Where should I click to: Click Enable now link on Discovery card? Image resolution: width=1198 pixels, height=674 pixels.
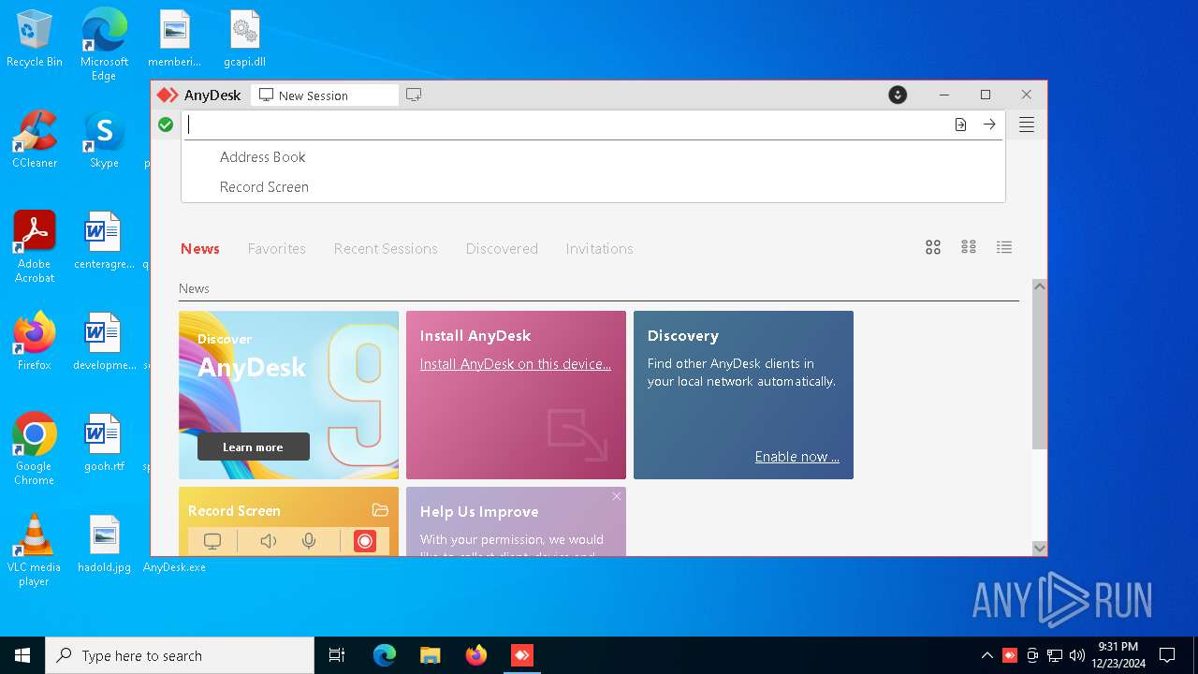[x=797, y=457]
